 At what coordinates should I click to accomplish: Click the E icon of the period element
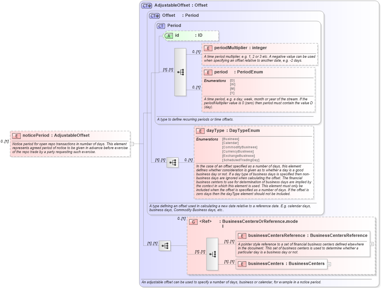point(207,72)
